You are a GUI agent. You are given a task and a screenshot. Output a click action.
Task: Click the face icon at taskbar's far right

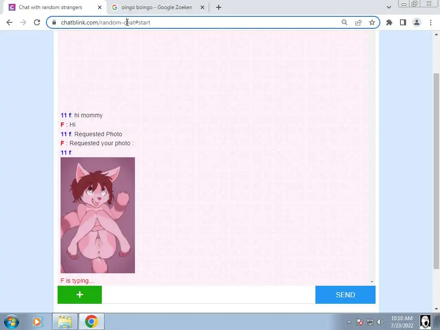coord(425,321)
